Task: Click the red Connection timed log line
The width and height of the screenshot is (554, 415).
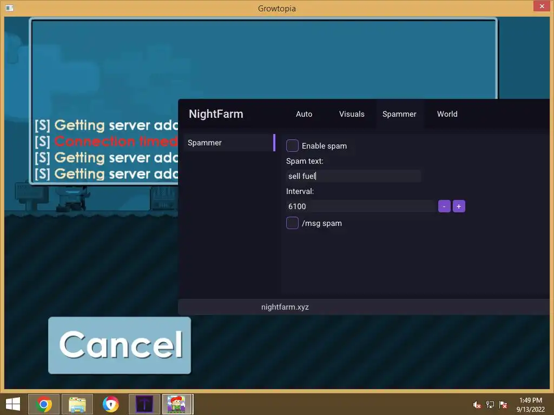Action: coord(106,142)
